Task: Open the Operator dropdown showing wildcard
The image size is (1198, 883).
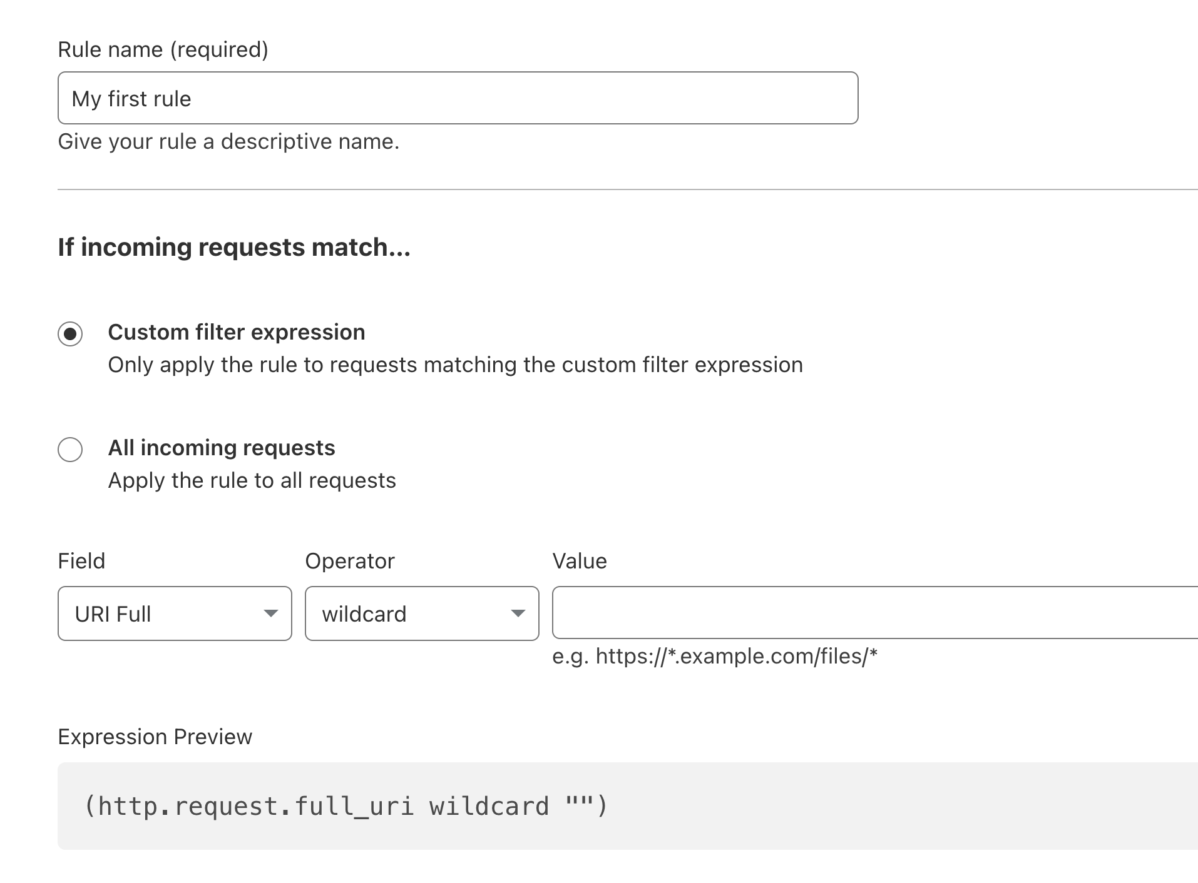Action: click(x=422, y=613)
